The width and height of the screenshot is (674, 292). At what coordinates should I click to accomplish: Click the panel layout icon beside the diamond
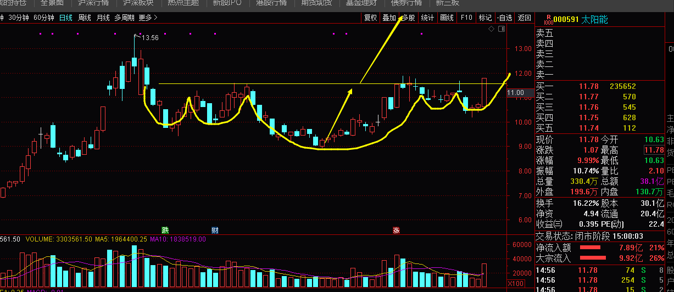tap(500, 29)
